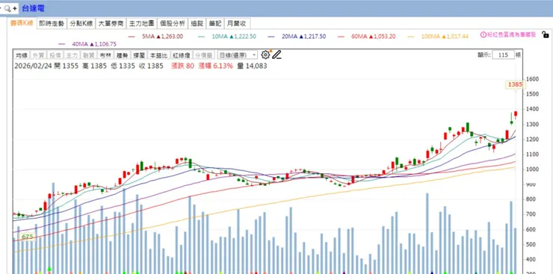Screen dimensions: 553x274
Task: Click the 5MA ▲1,263.00 legend label
Action: coord(163,37)
